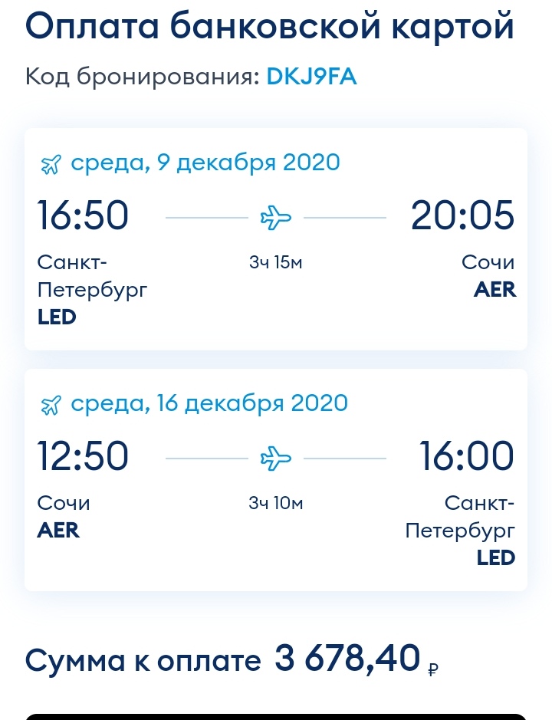Click the payment amount 3 678,40
552x720 pixels.
347,658
